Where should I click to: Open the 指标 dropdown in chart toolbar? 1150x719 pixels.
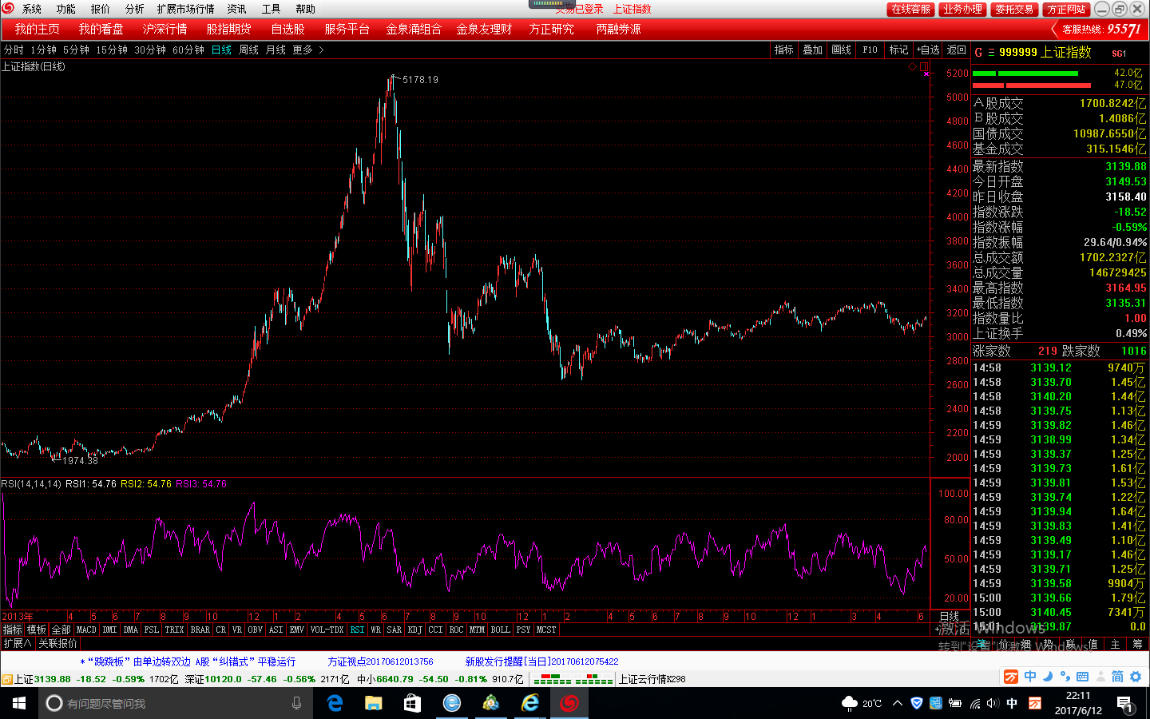click(784, 50)
